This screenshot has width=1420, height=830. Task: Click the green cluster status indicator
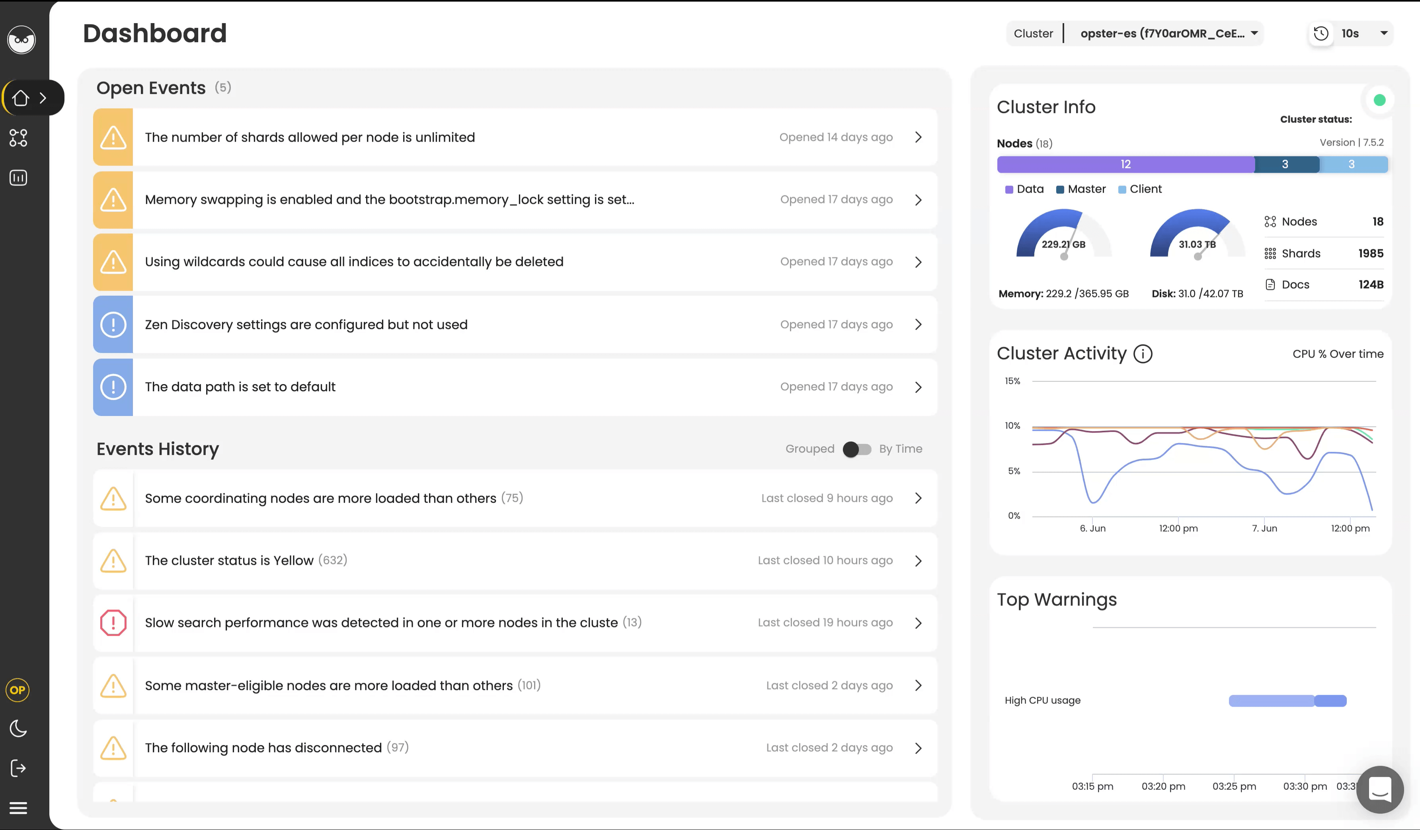click(1380, 100)
